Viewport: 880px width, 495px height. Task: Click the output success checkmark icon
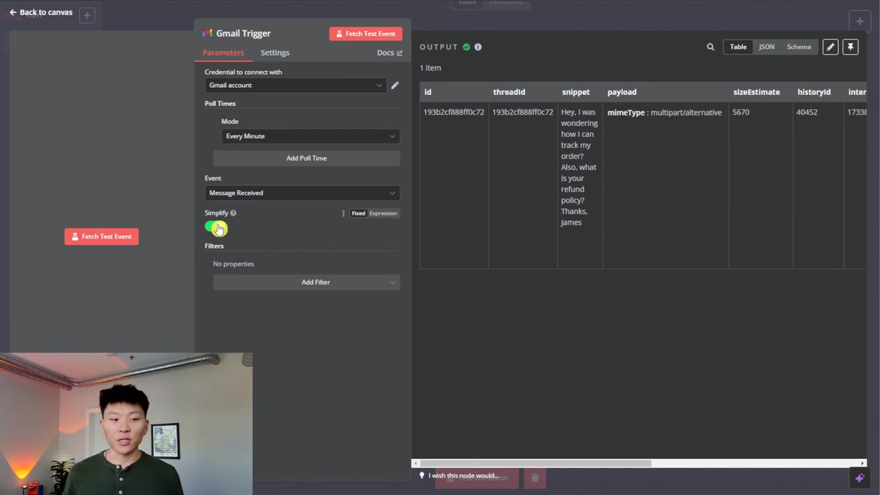click(x=466, y=47)
